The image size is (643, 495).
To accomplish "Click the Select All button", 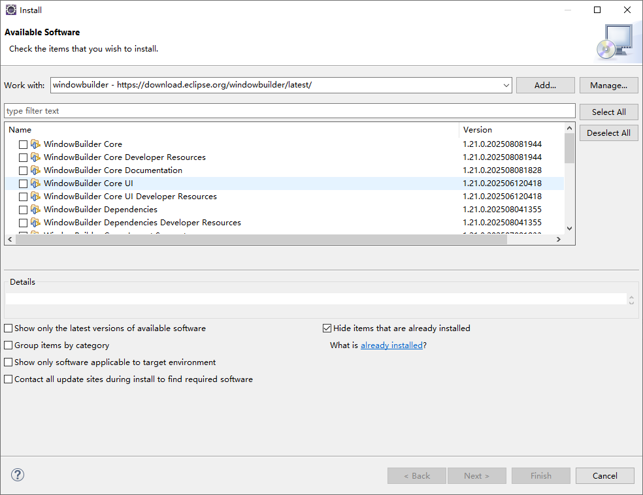I will pyautogui.click(x=608, y=112).
